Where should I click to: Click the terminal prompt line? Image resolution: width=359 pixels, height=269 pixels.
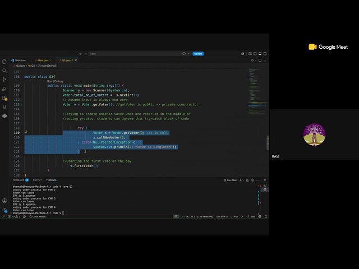[39, 213]
